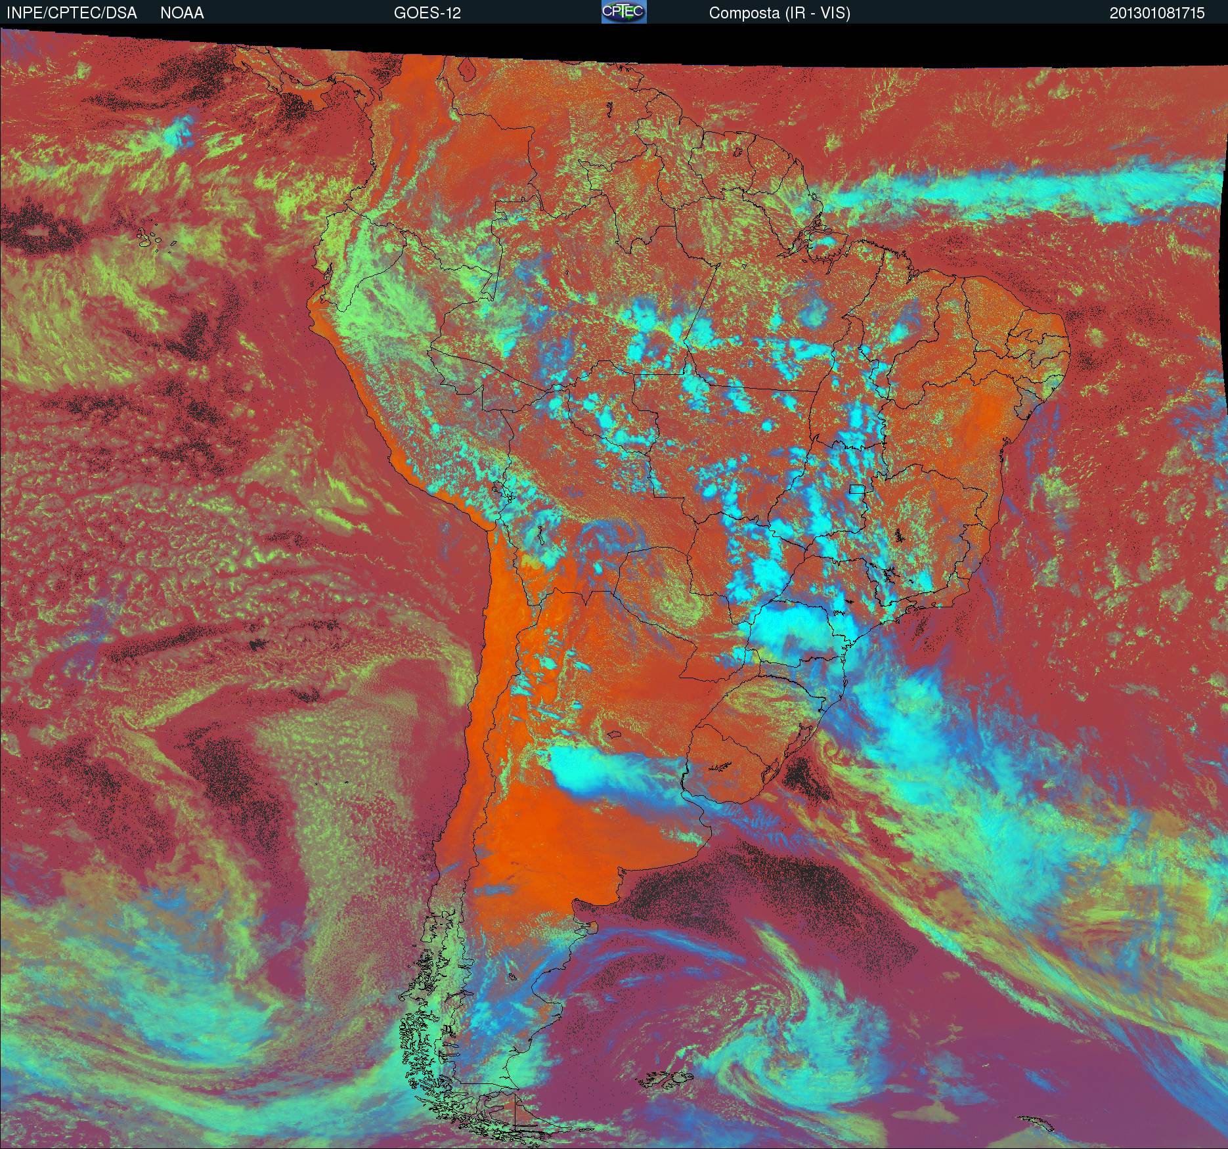Select the GOES-12 satellite label

pyautogui.click(x=427, y=13)
